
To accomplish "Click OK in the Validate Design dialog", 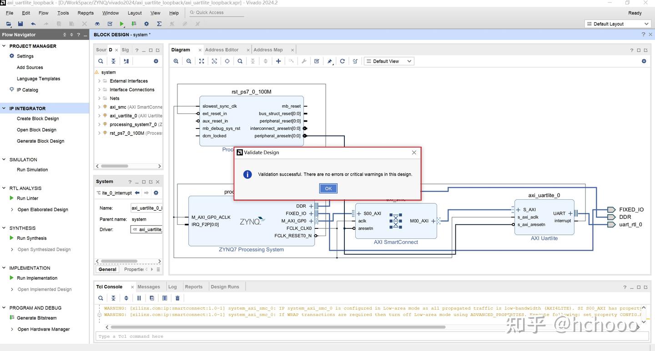I will (328, 188).
